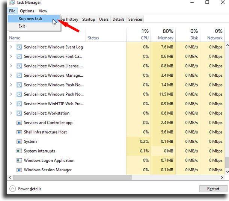The width and height of the screenshot is (229, 201).
Task: Sort by the Disk column header
Action: click(188, 35)
